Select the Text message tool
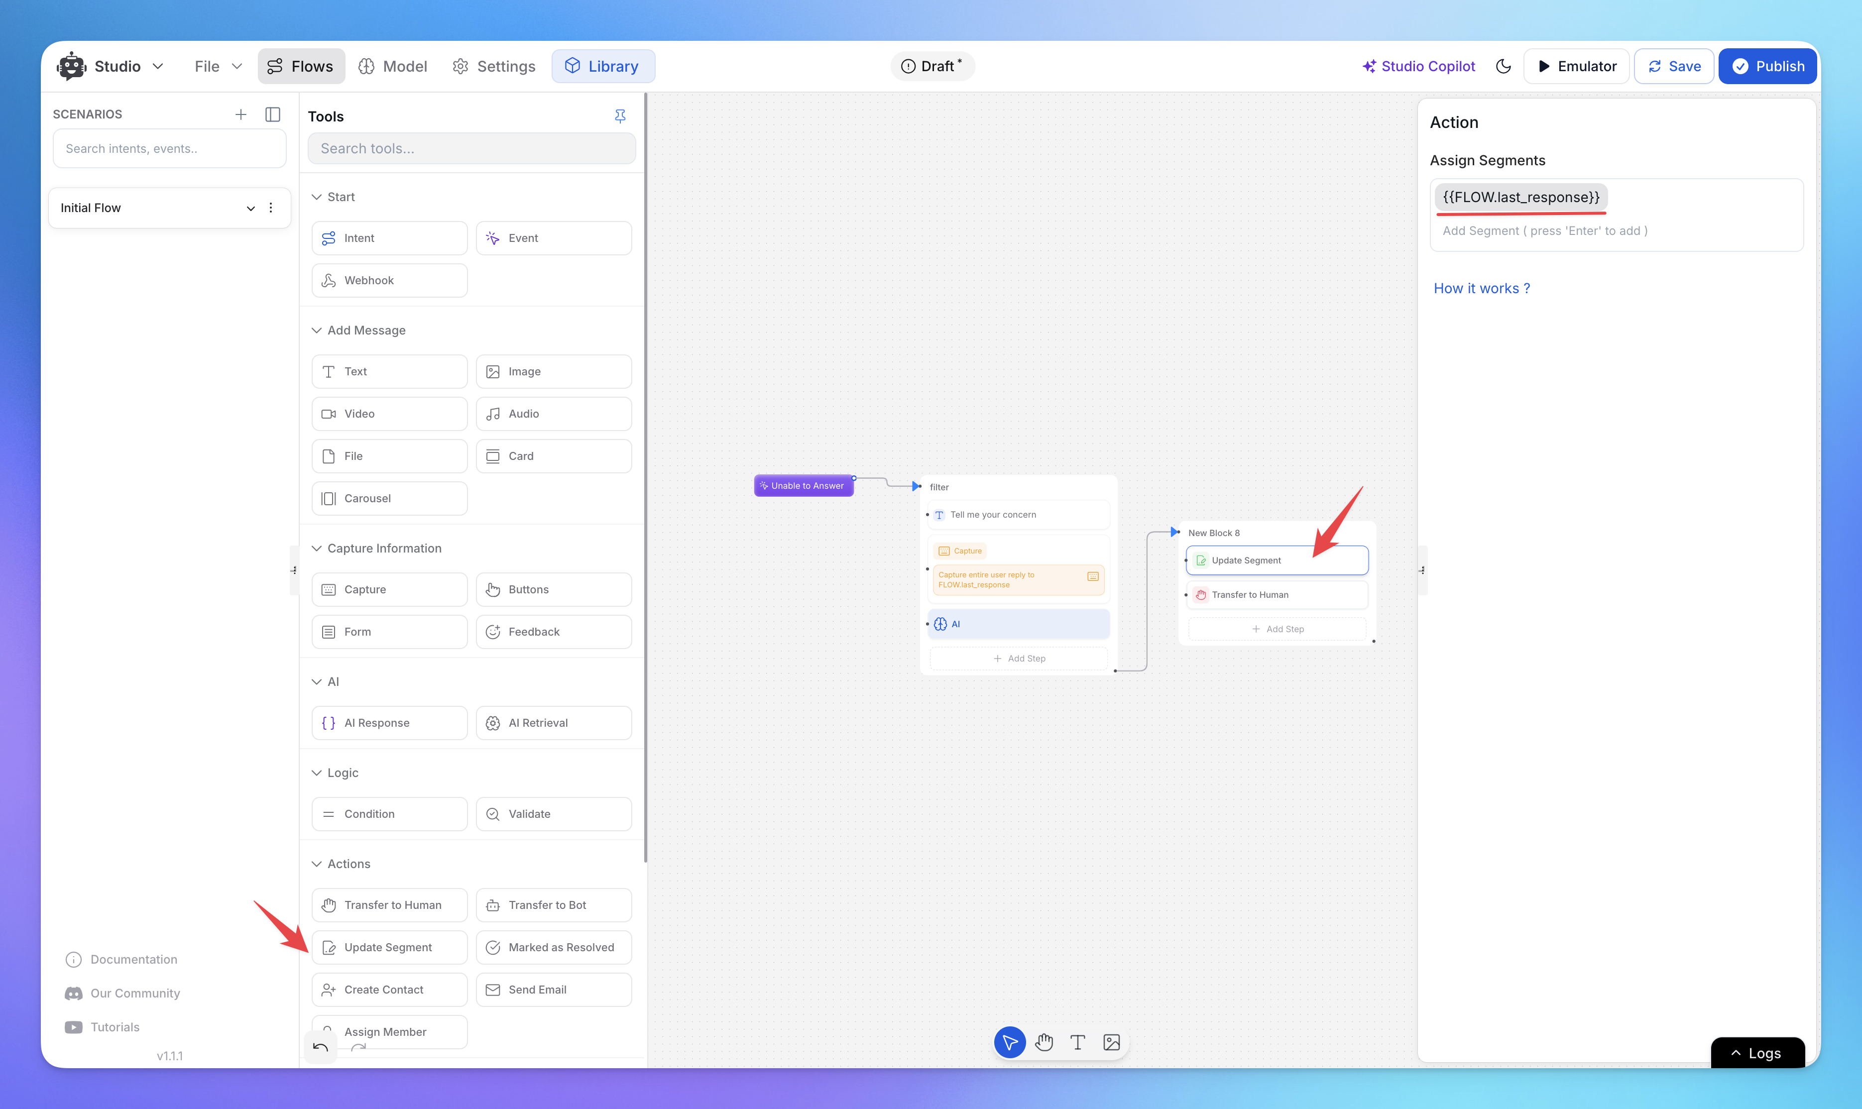Image resolution: width=1862 pixels, height=1109 pixels. [389, 371]
